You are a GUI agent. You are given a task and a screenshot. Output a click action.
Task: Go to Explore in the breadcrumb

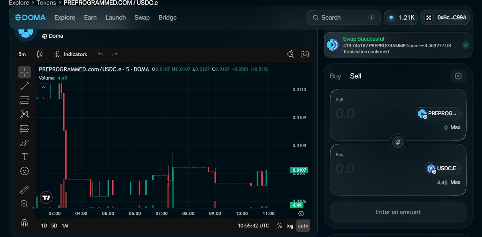19,3
